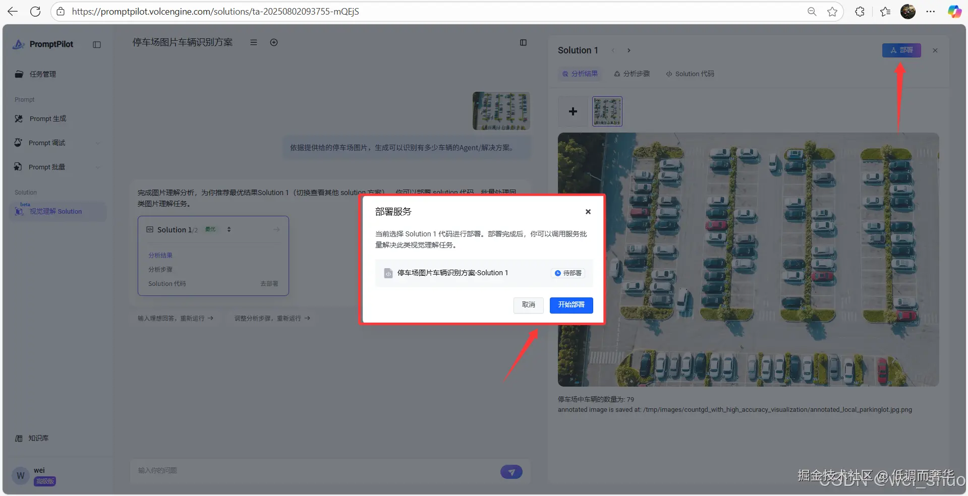Click the 任务管理 folder icon
Image resolution: width=968 pixels, height=496 pixels.
point(19,74)
